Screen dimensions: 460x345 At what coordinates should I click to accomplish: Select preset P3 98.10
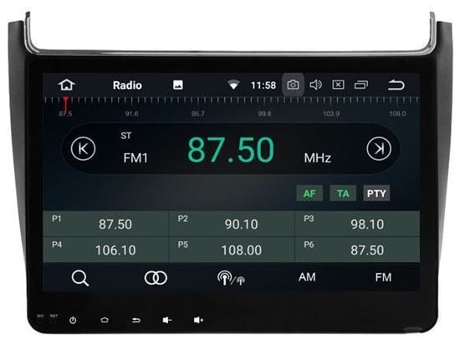point(357,224)
